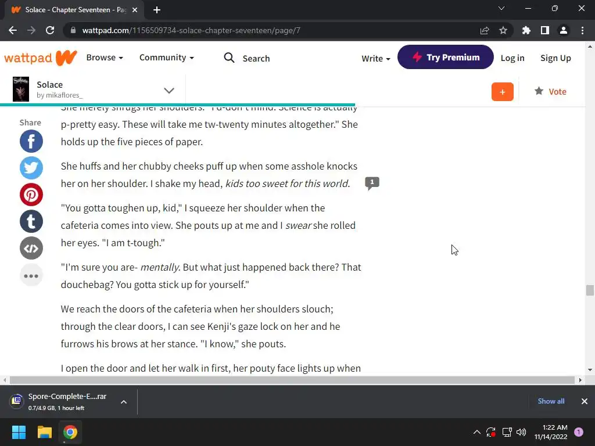Click the sync tray icon with red dot
The height and width of the screenshot is (446, 595).
(x=491, y=432)
